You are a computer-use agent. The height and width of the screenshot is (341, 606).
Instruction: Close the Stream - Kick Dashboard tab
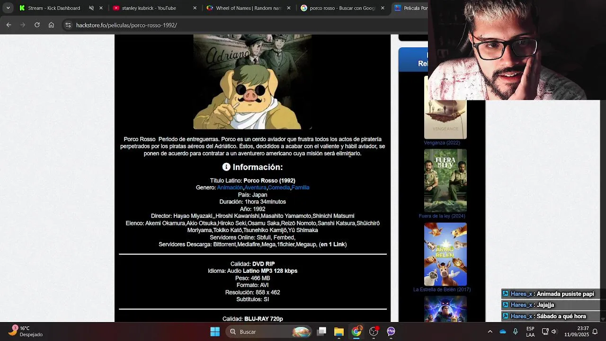100,8
